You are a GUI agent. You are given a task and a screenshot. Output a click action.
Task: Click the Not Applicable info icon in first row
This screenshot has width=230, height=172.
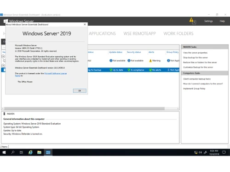tap(168, 61)
